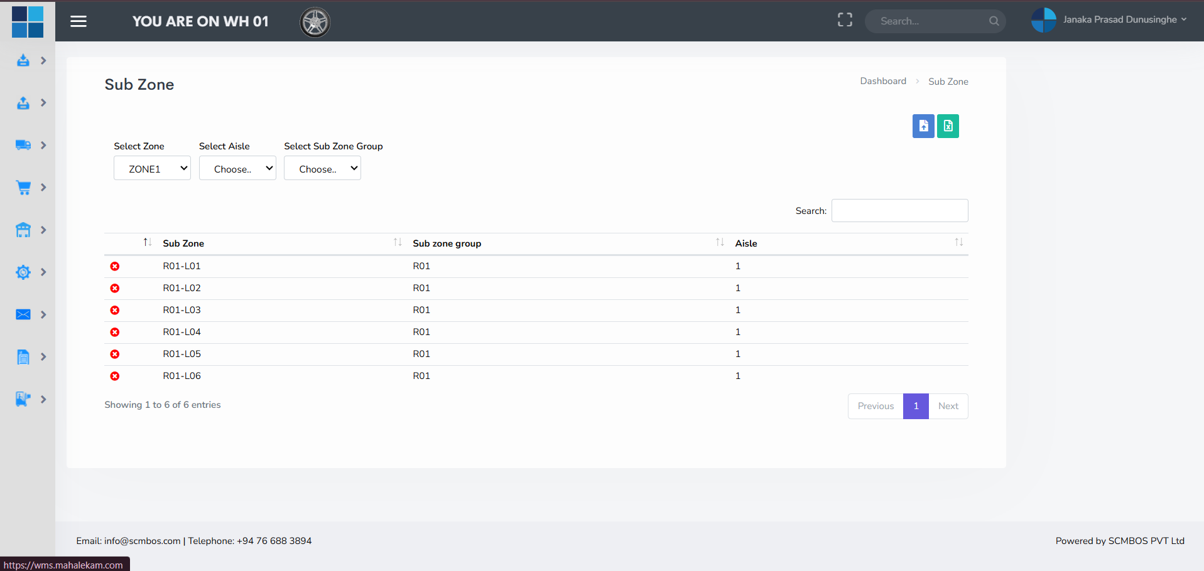The height and width of the screenshot is (571, 1204).
Task: Open the Select Zone dropdown showing ZONE1
Action: click(152, 168)
